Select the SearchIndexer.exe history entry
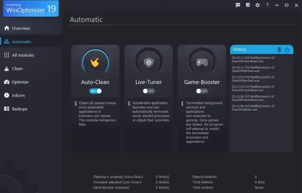The image size is (302, 193). [x=253, y=108]
